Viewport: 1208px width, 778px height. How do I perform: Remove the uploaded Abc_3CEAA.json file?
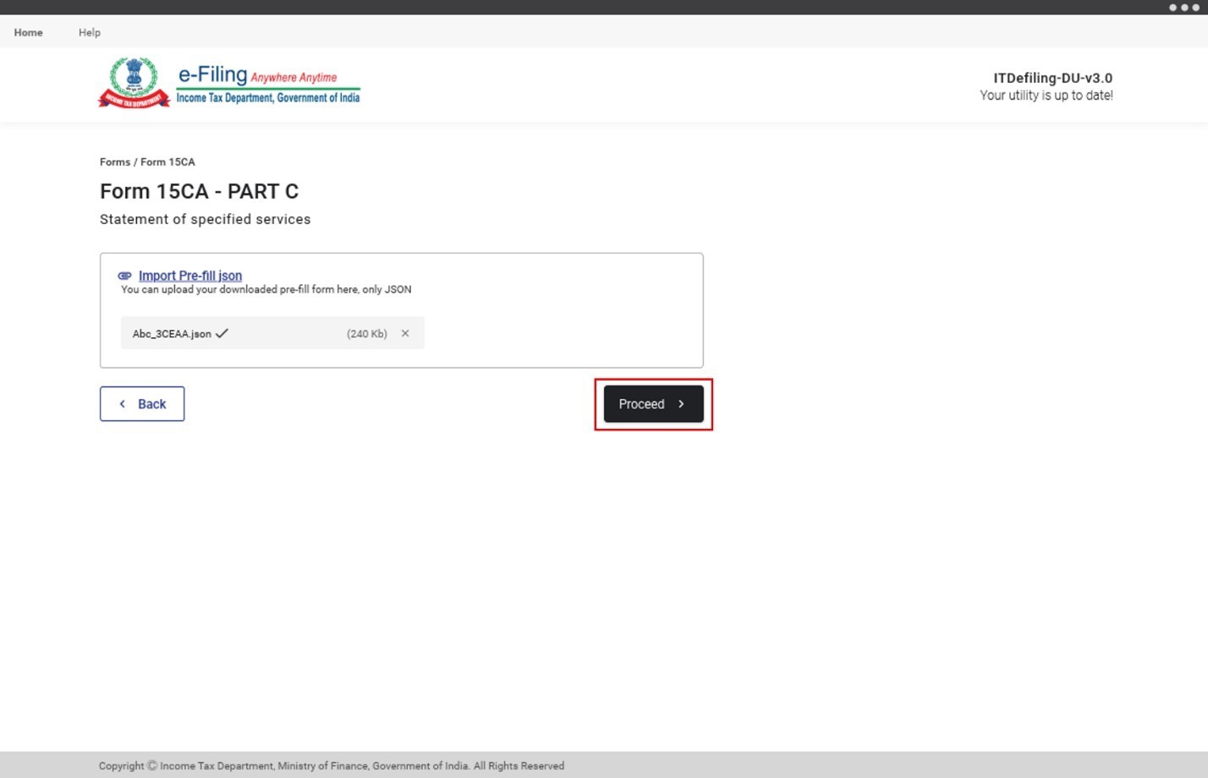pyautogui.click(x=405, y=333)
